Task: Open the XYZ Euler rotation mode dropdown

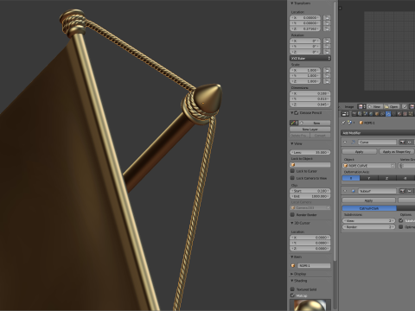Action: tap(310, 58)
